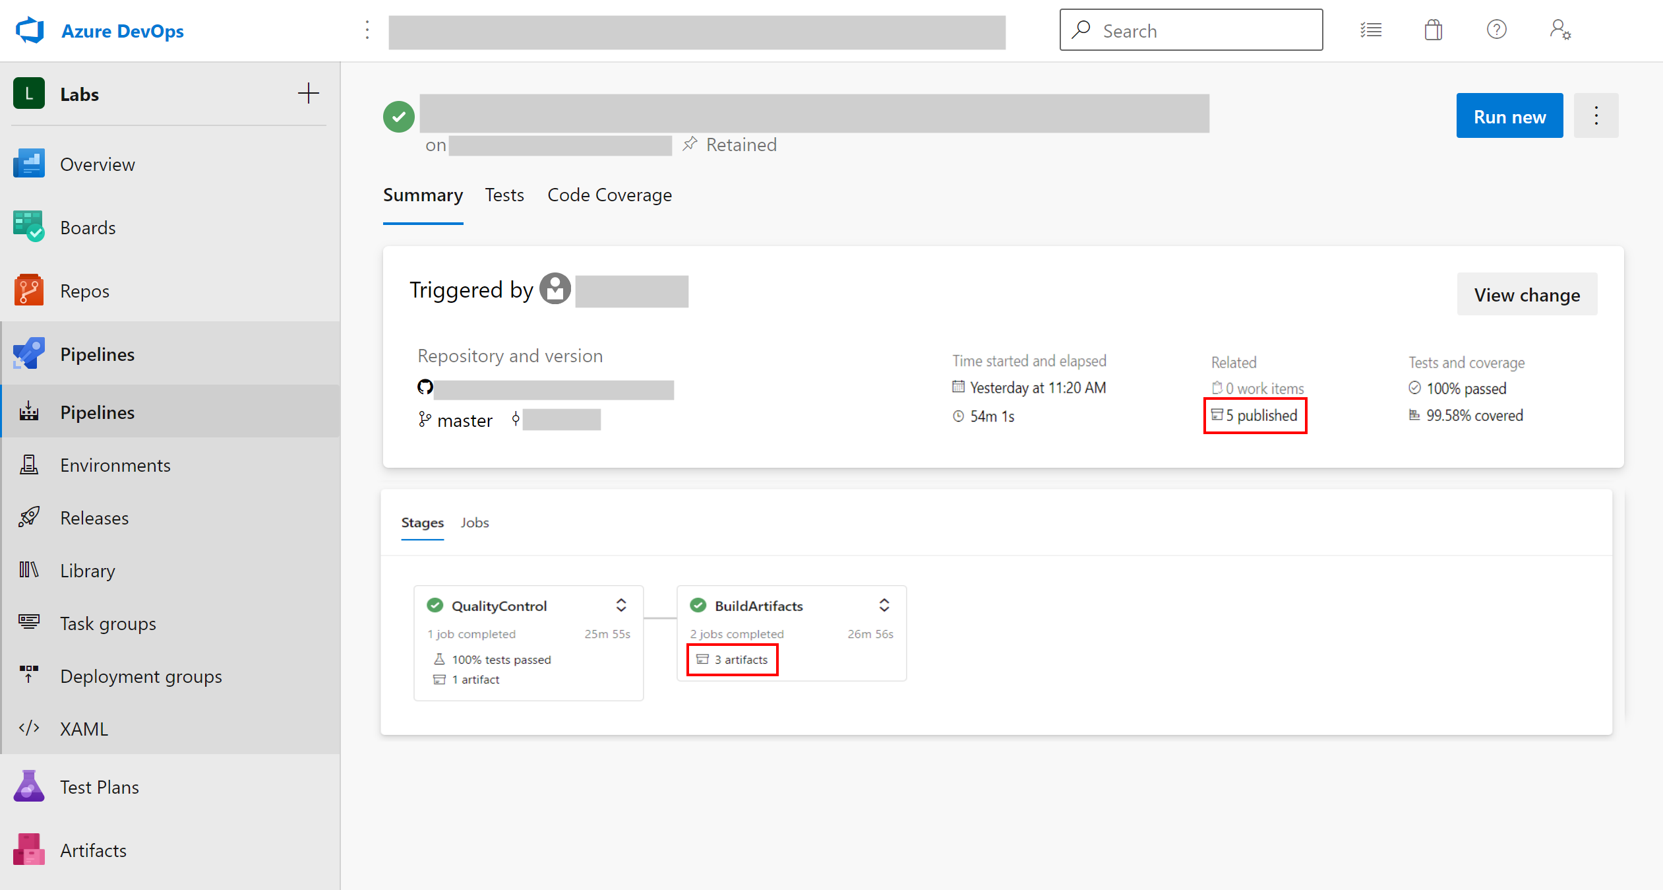
Task: Open the more actions menu beside Run new
Action: [x=1596, y=116]
